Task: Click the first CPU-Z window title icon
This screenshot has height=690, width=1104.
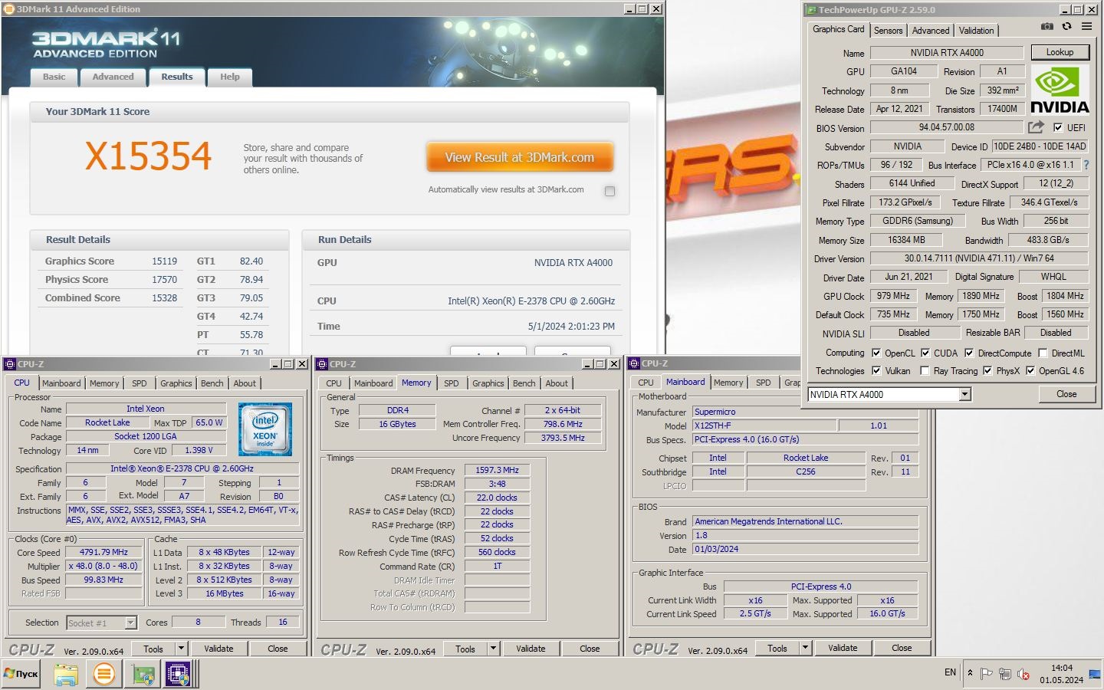Action: tap(10, 364)
